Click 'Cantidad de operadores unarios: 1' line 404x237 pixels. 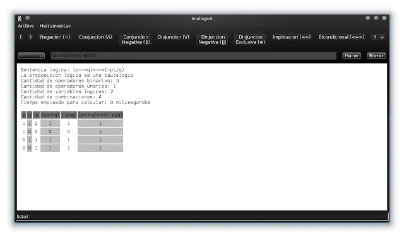pyautogui.click(x=68, y=86)
